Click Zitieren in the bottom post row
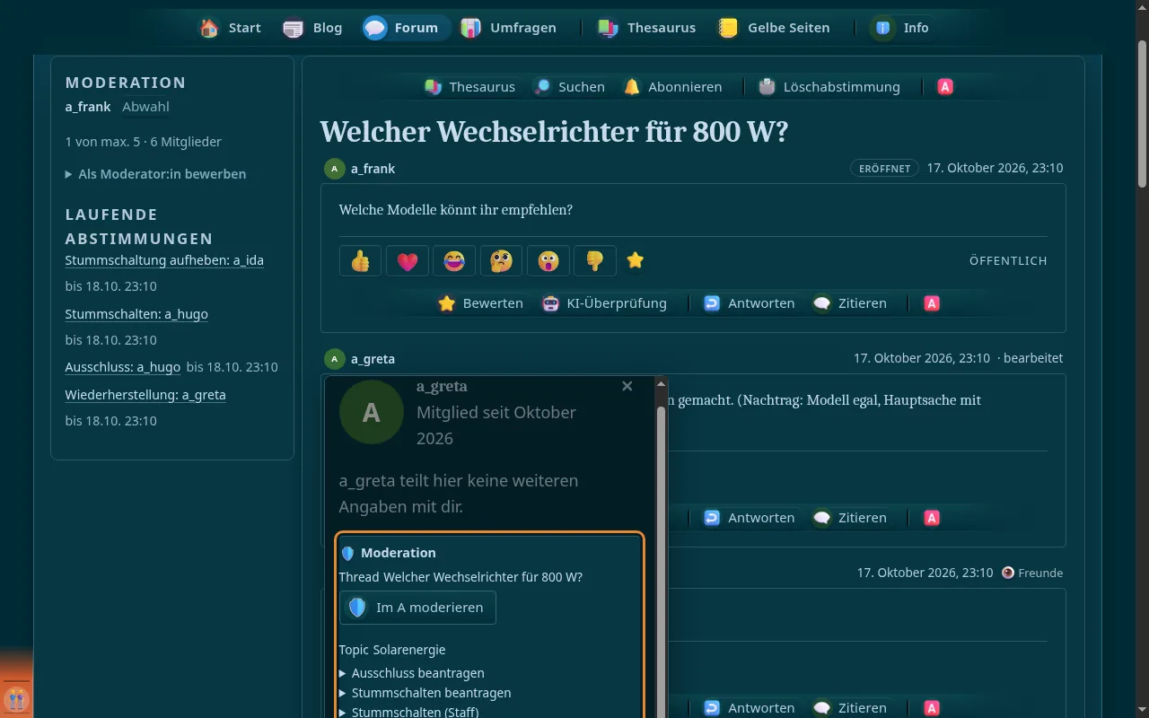This screenshot has height=718, width=1149. point(850,708)
